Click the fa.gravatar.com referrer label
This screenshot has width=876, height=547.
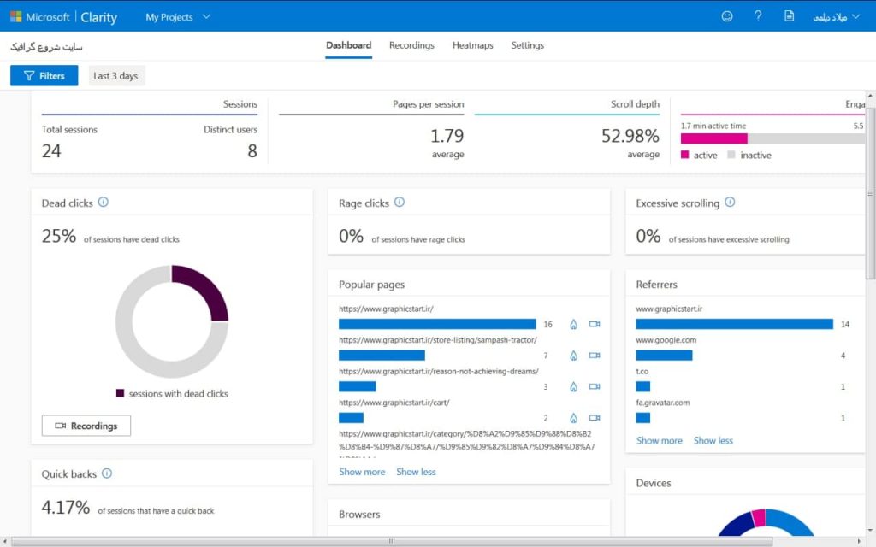click(663, 403)
